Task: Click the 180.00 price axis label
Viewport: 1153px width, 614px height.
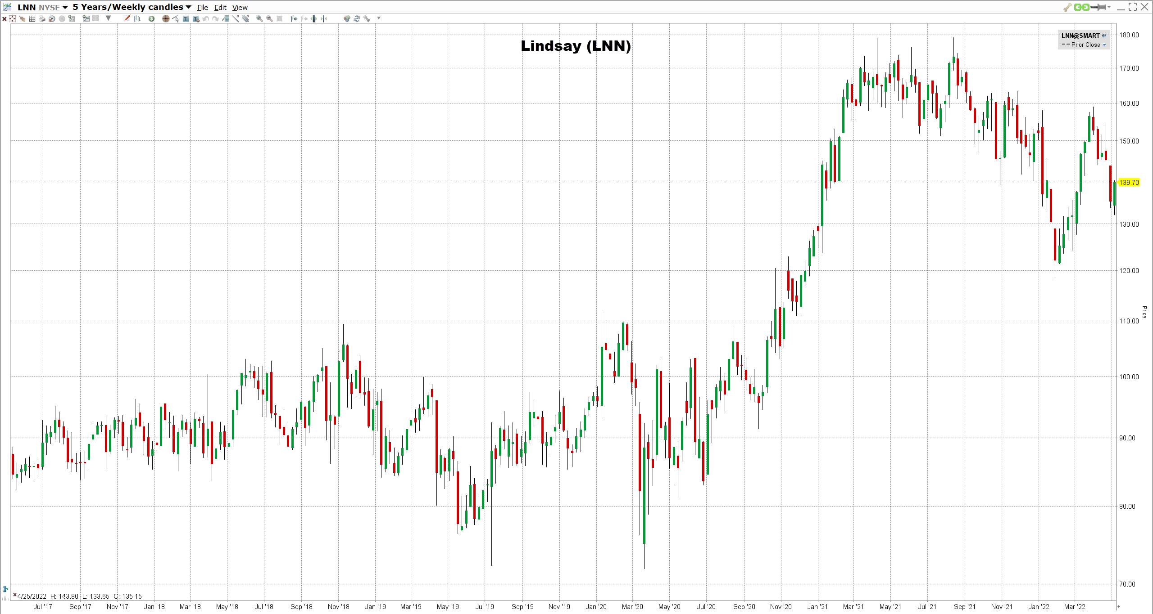Action: 1129,35
